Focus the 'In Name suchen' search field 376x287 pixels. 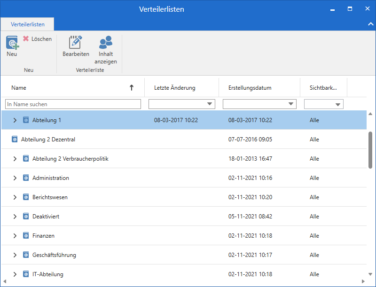pos(73,104)
